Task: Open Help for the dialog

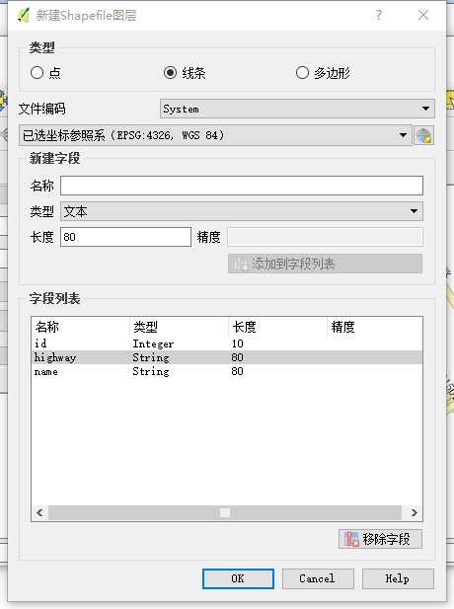Action: tap(398, 578)
